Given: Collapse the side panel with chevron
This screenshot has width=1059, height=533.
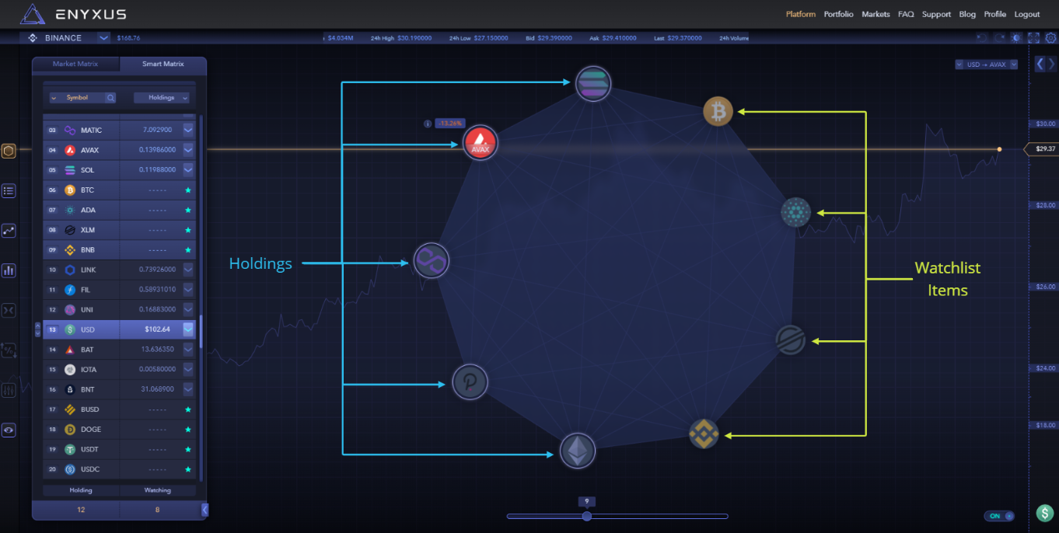Looking at the screenshot, I should (205, 510).
